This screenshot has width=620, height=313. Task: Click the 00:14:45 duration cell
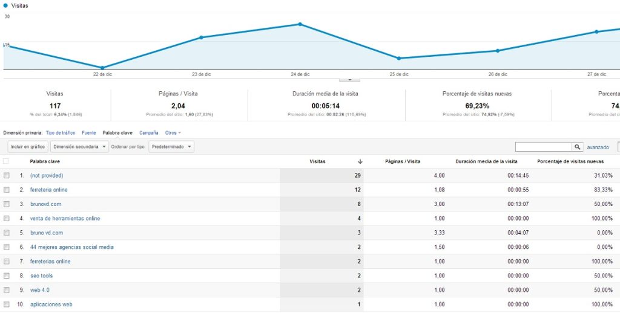(518, 176)
